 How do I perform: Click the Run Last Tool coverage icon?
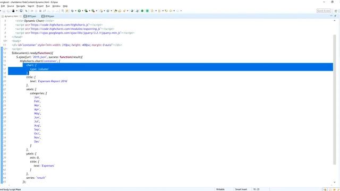[86, 11]
